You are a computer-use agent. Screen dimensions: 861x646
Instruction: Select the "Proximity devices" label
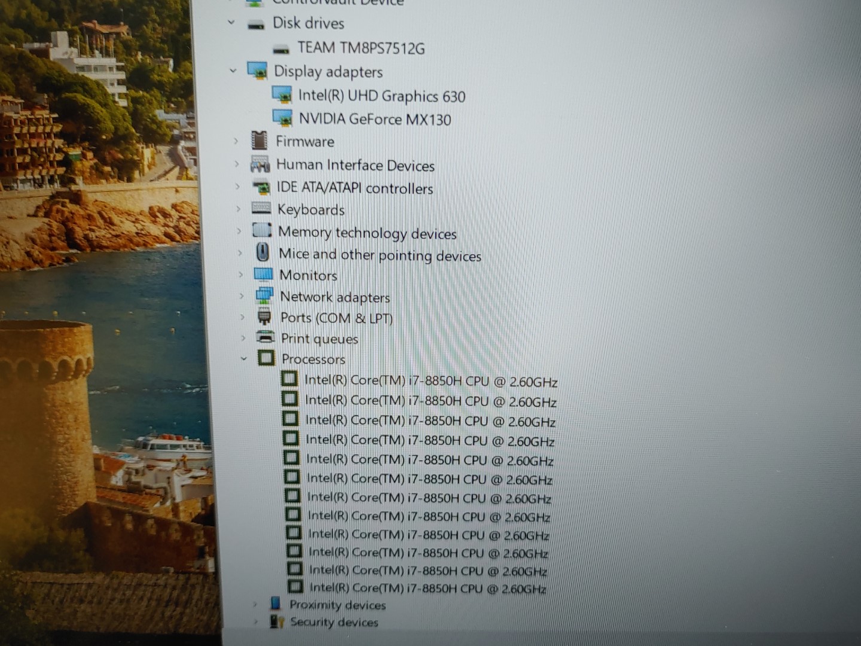tap(338, 605)
